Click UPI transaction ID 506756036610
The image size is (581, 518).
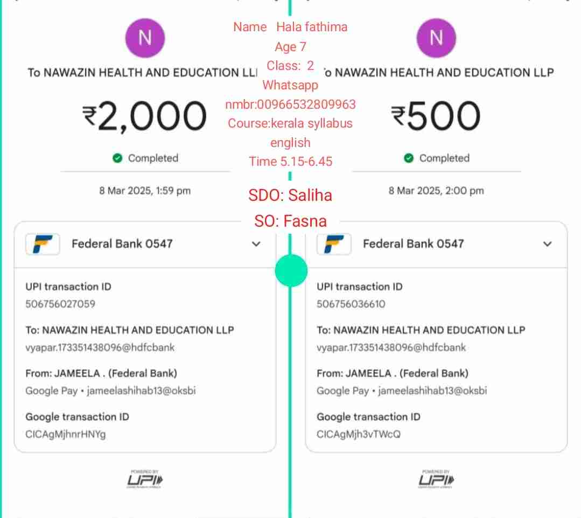pyautogui.click(x=351, y=304)
